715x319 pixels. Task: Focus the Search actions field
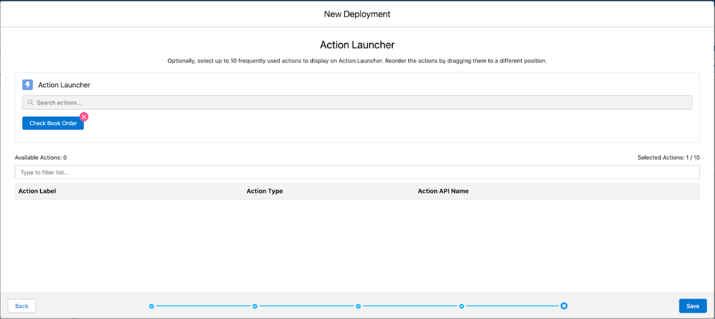357,102
